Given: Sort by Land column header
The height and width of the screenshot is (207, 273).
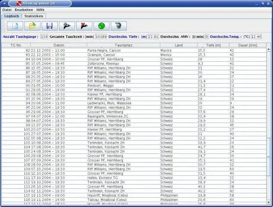Looking at the screenshot, I should pos(179,45).
